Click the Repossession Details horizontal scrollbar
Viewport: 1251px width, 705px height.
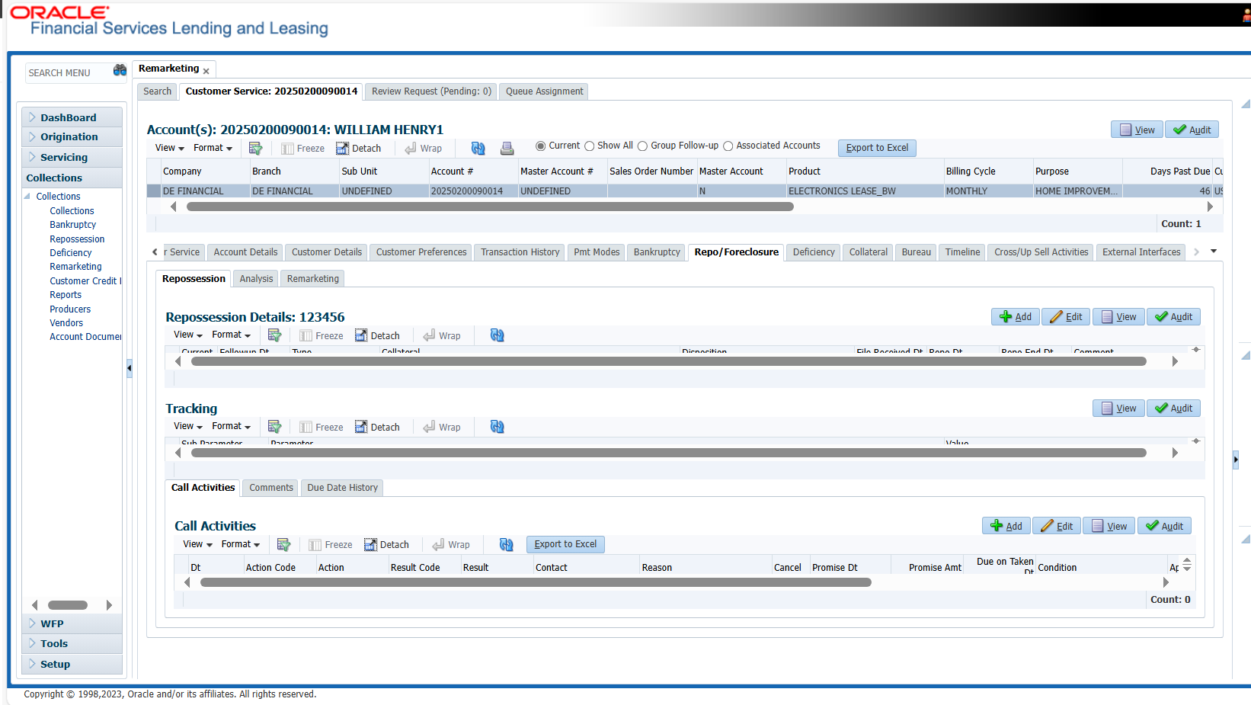click(668, 361)
